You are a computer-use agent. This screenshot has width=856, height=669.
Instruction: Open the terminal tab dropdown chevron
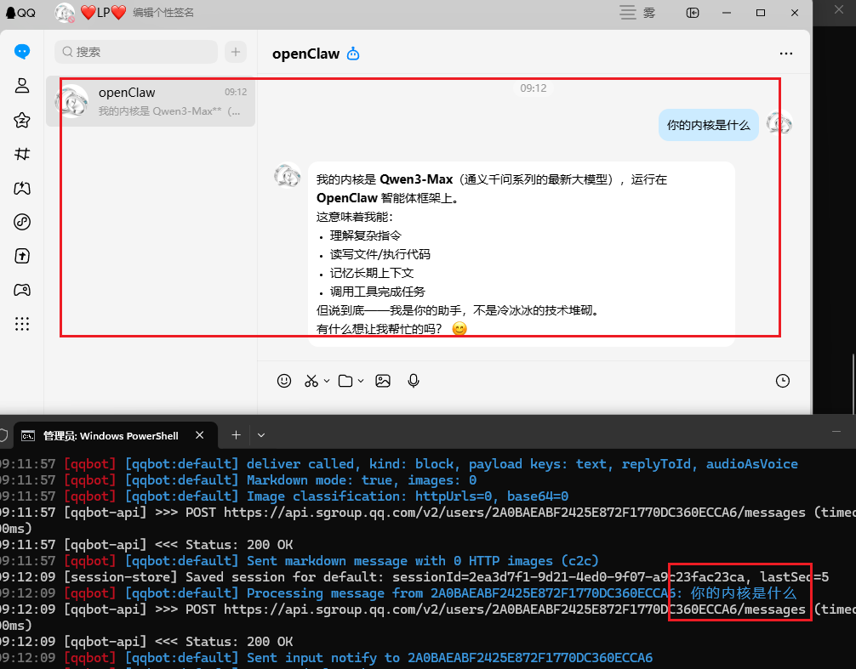click(261, 434)
